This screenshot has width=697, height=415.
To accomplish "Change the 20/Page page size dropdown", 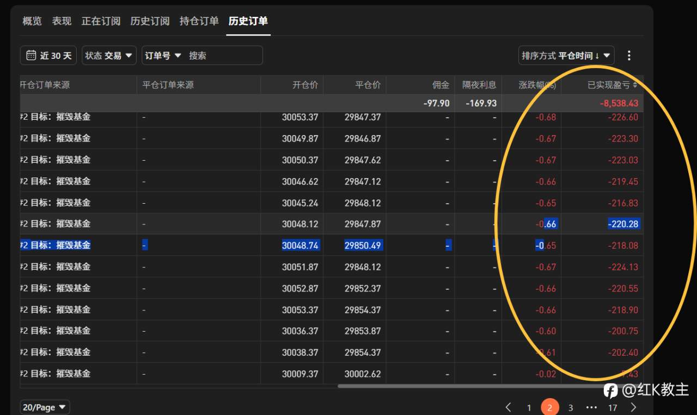I will pyautogui.click(x=45, y=407).
